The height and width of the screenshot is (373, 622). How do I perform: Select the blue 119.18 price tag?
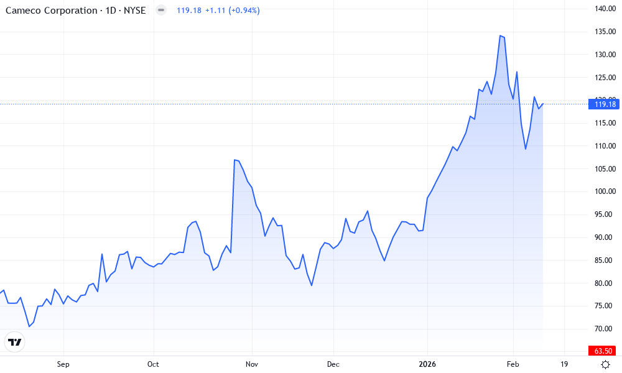pyautogui.click(x=603, y=104)
